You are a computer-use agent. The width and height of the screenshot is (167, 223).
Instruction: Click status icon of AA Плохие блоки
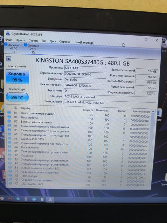(10, 147)
